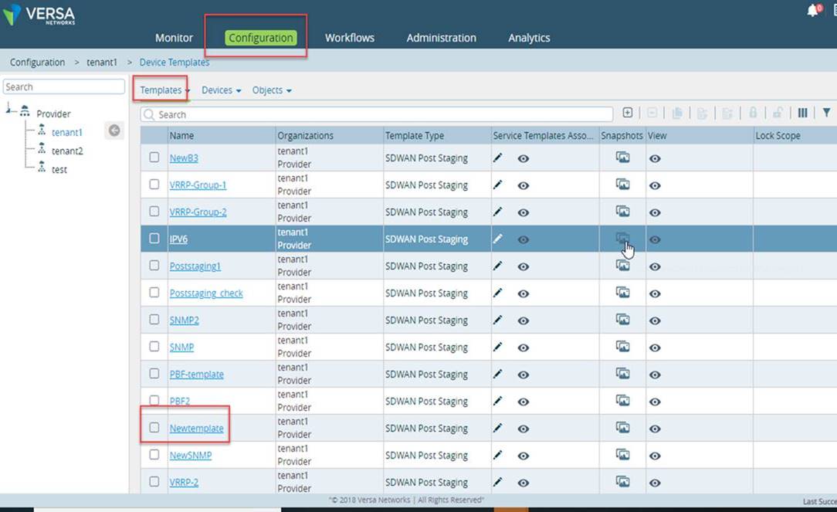Select tenant2 in organization tree

(67, 151)
